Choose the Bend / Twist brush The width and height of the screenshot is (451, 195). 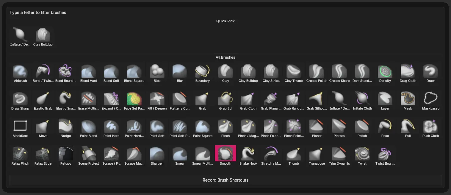[43, 73]
